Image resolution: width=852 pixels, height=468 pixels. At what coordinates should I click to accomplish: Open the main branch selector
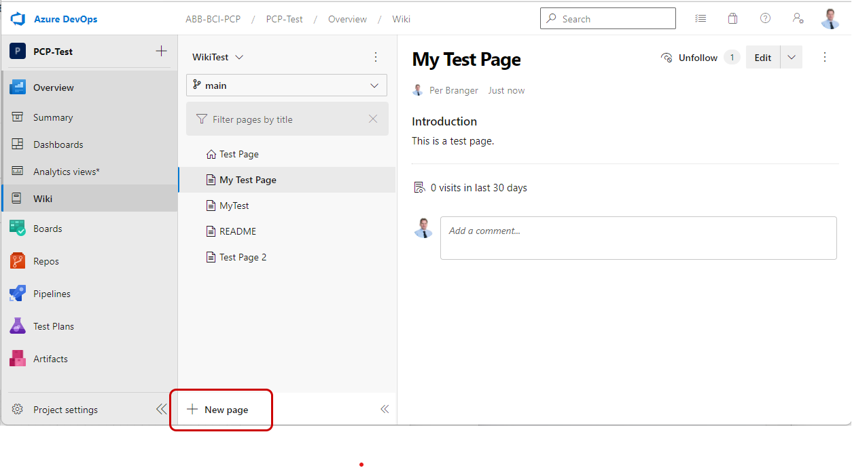287,85
